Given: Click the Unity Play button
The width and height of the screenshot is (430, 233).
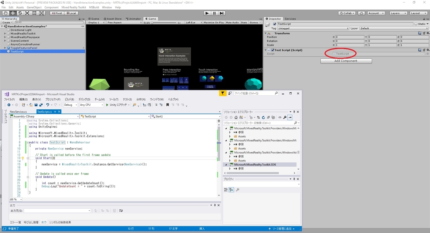Looking at the screenshot, I should click(207, 13).
